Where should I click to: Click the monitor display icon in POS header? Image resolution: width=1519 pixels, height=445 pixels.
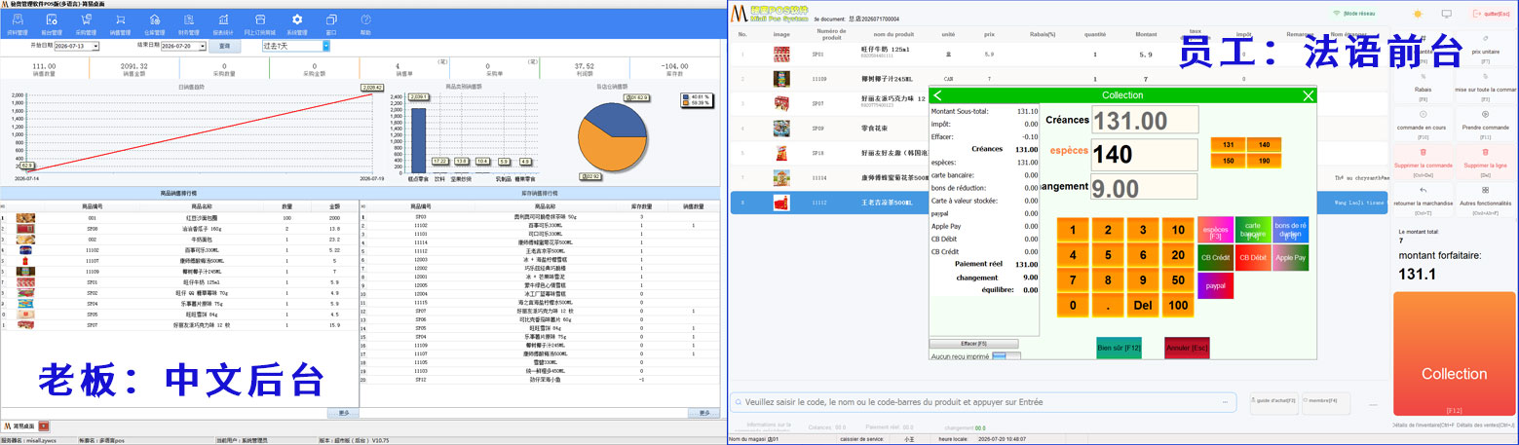pos(1447,14)
